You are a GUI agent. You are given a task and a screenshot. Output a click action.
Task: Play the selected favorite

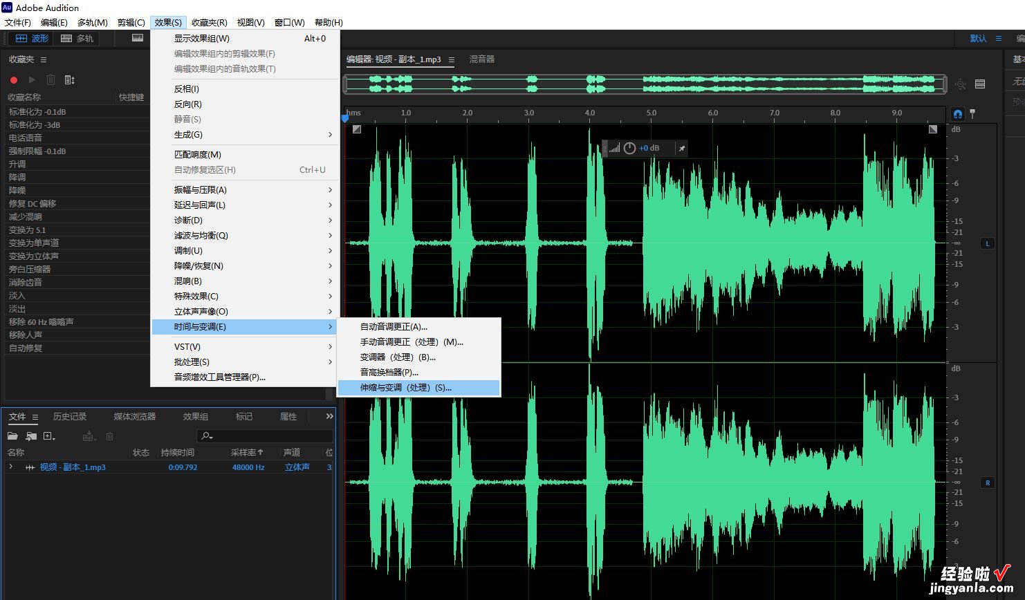pyautogui.click(x=32, y=80)
